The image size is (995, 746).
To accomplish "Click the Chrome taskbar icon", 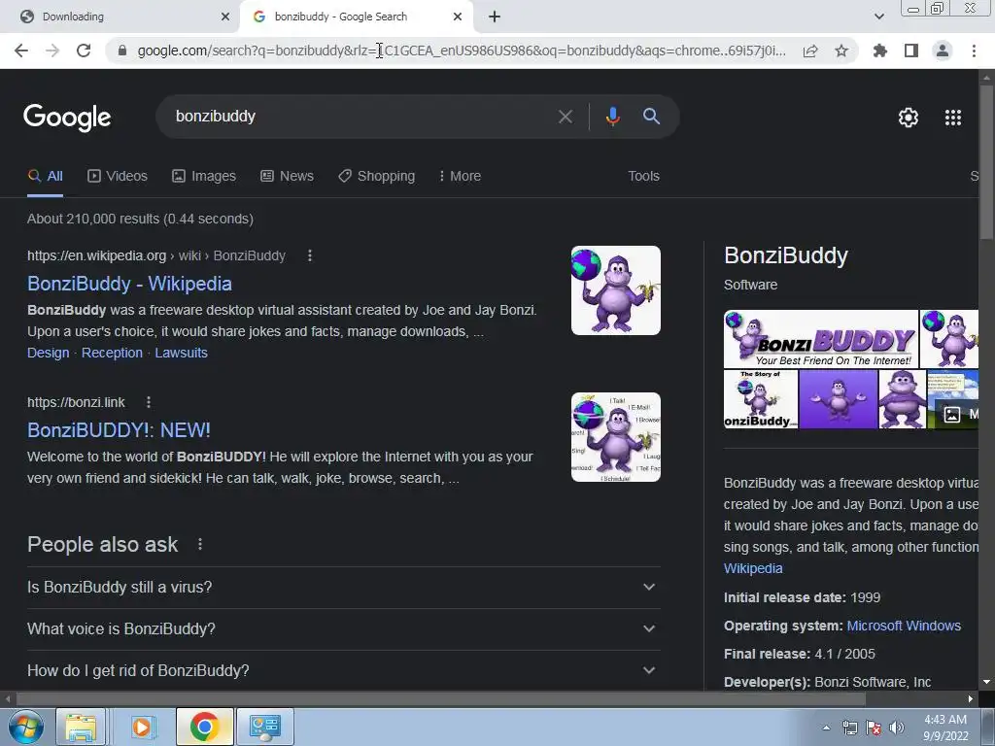I will click(204, 727).
